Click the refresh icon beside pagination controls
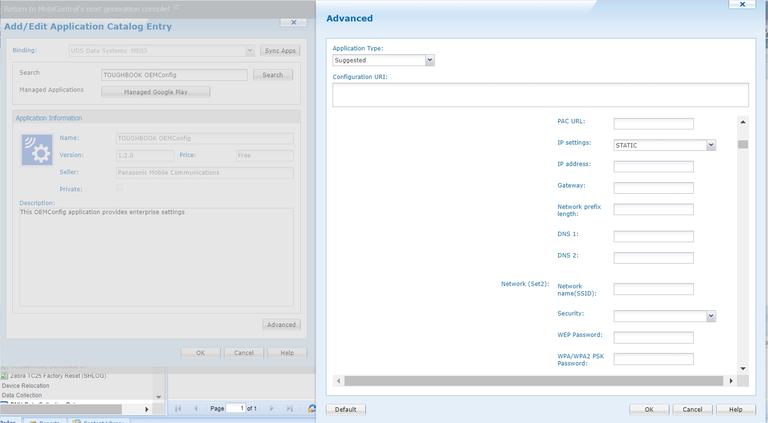Viewport: 768px width, 423px height. [312, 408]
